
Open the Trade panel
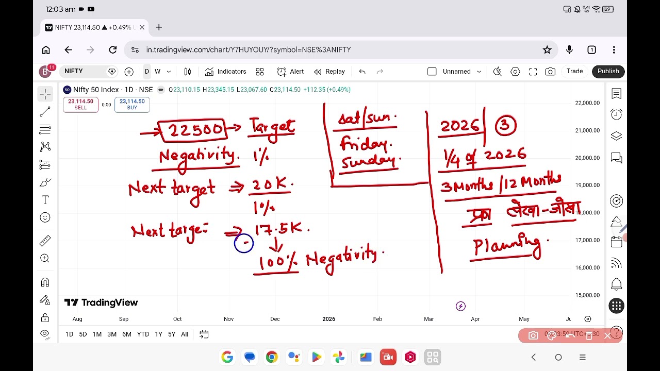[x=574, y=71]
